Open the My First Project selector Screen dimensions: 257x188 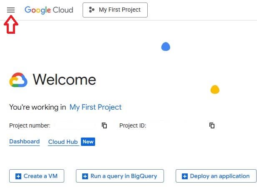point(115,10)
